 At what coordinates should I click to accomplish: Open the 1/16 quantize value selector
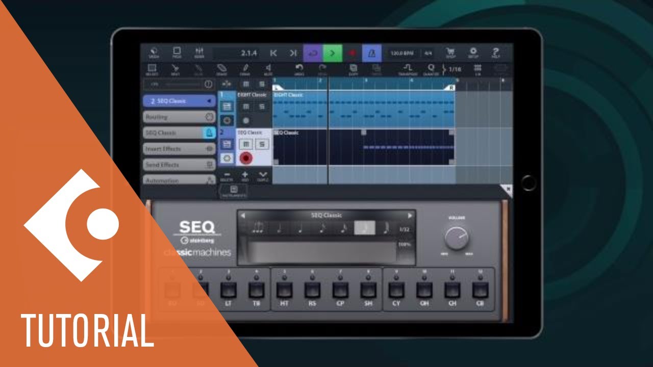pos(454,69)
